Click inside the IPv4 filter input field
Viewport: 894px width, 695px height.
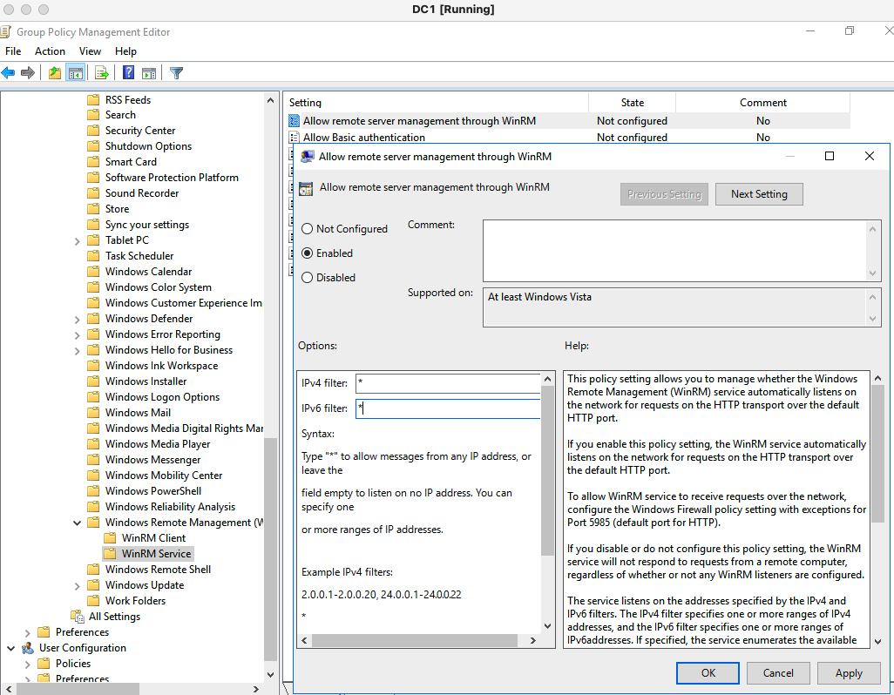(x=447, y=381)
